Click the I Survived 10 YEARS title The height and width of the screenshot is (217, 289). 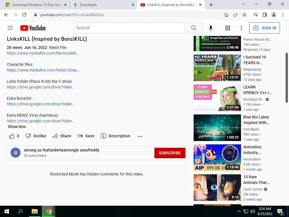pos(255,60)
